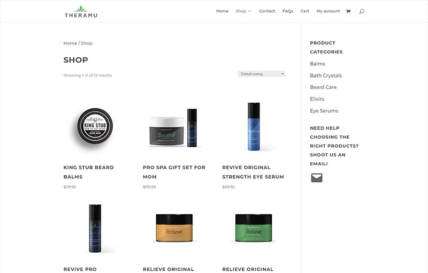Open the Bath Crystals category
This screenshot has height=273, width=428.
click(326, 75)
